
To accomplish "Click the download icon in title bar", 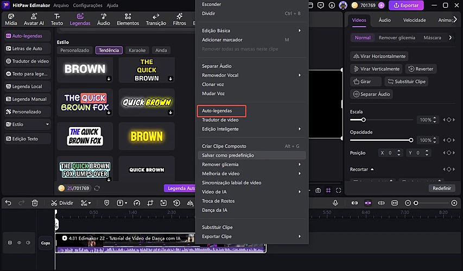I will tap(332, 5).
